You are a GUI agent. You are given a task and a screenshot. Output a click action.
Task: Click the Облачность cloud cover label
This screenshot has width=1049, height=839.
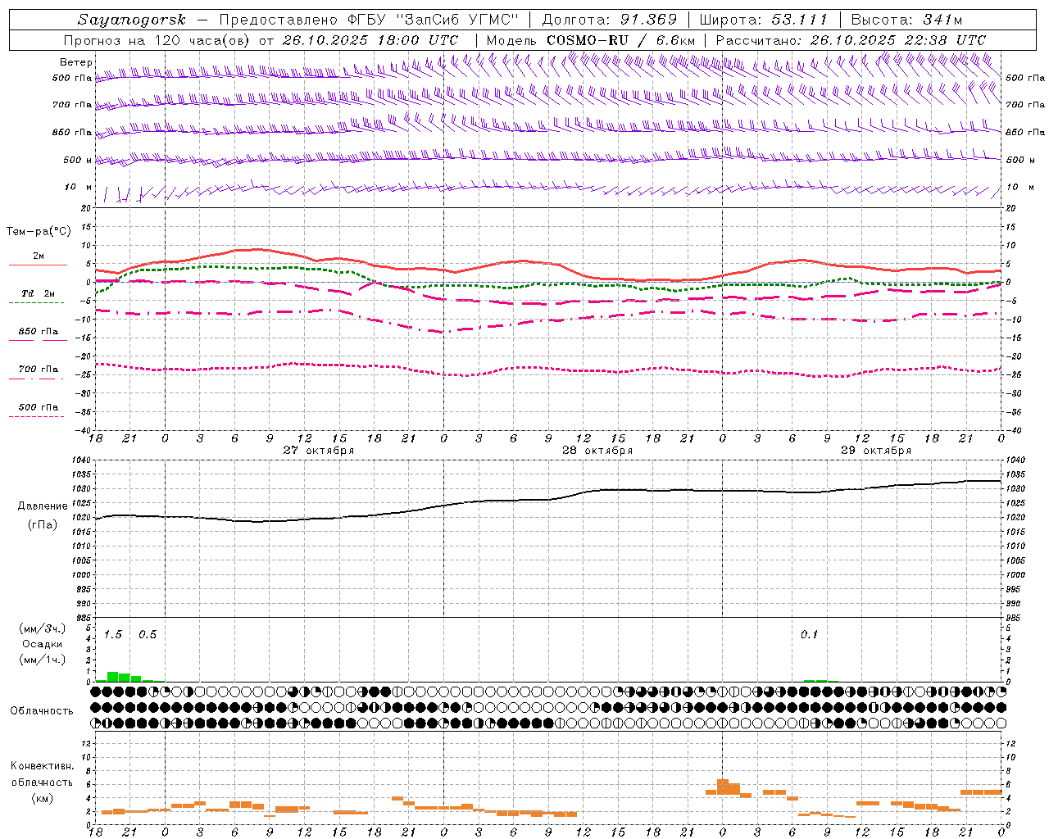point(42,711)
